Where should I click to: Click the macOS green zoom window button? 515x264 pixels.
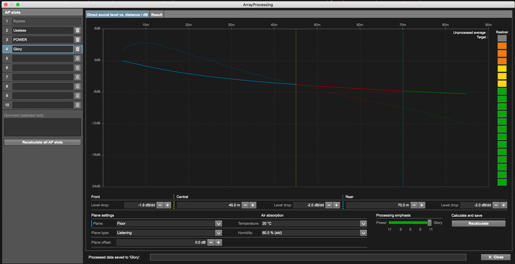pyautogui.click(x=18, y=5)
